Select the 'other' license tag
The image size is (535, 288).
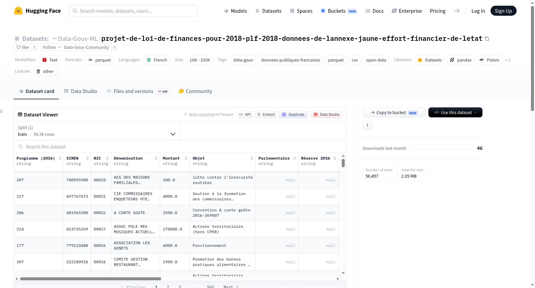45,71
